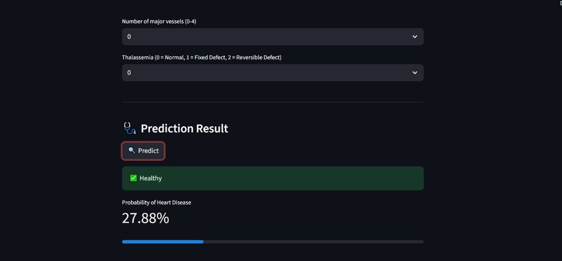Click the partial icon at top-right corner
562x261 pixels.
pyautogui.click(x=560, y=3)
